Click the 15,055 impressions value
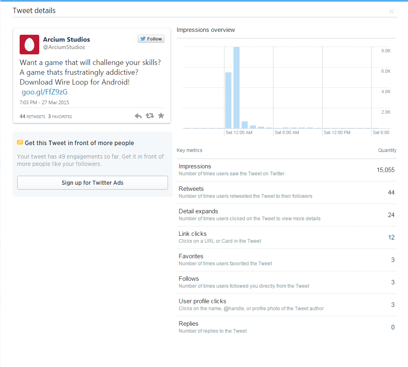Viewport: 408px width, 367px height. 386,170
